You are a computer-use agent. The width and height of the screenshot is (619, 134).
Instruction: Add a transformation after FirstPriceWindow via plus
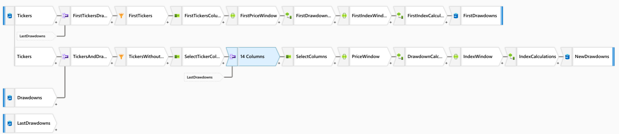coord(279,22)
